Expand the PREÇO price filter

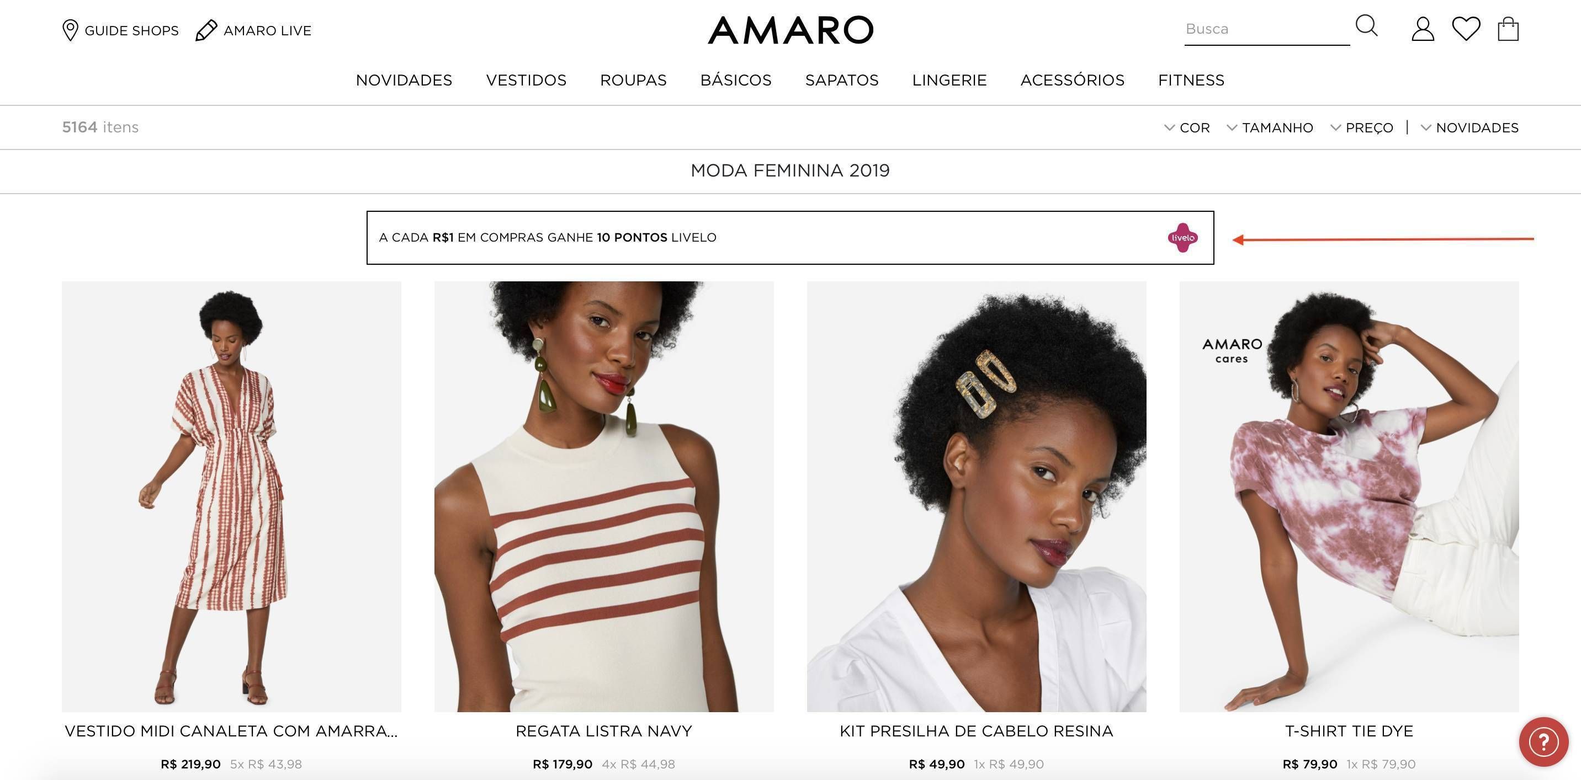[x=1362, y=127]
